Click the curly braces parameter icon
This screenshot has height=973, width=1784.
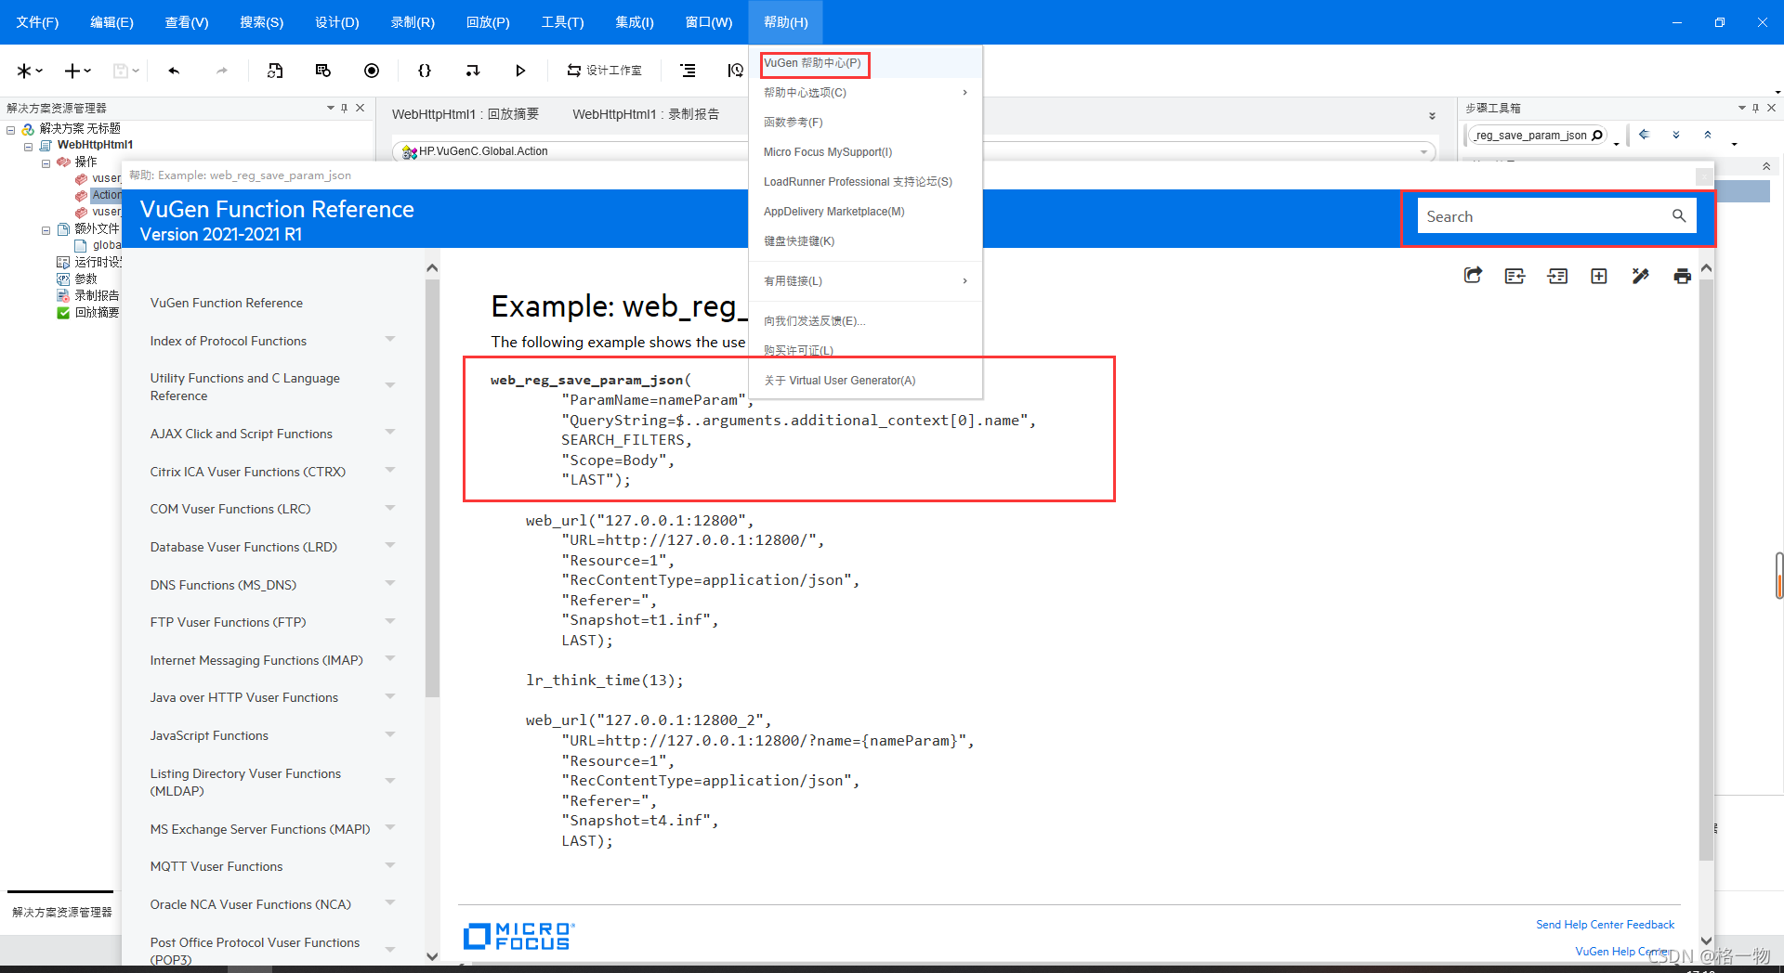tap(425, 71)
